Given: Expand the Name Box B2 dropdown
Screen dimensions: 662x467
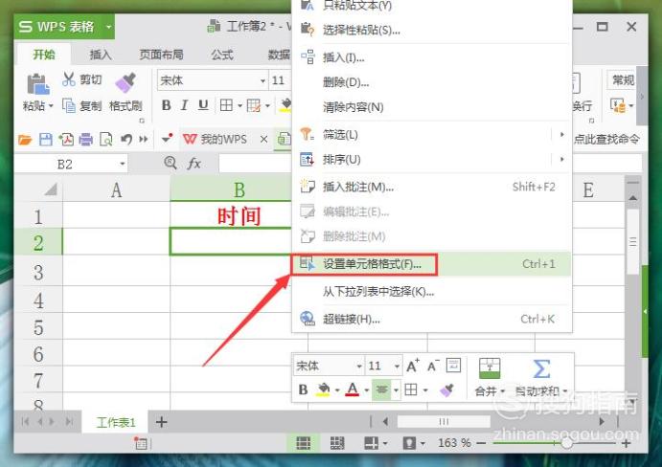Looking at the screenshot, I should (x=122, y=164).
